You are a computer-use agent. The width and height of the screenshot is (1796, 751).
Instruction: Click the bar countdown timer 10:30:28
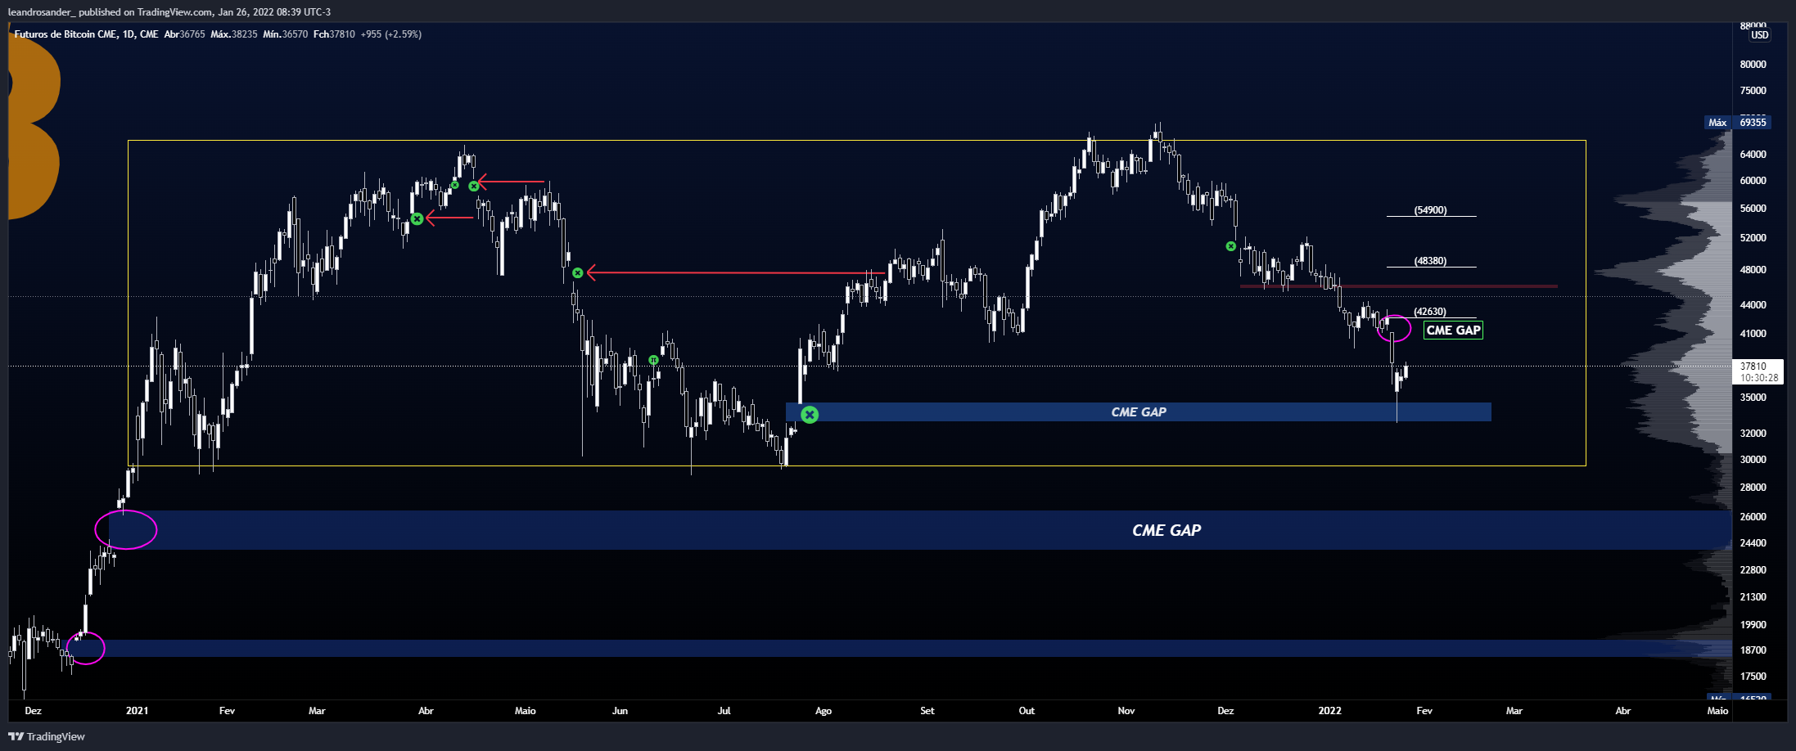pos(1758,378)
